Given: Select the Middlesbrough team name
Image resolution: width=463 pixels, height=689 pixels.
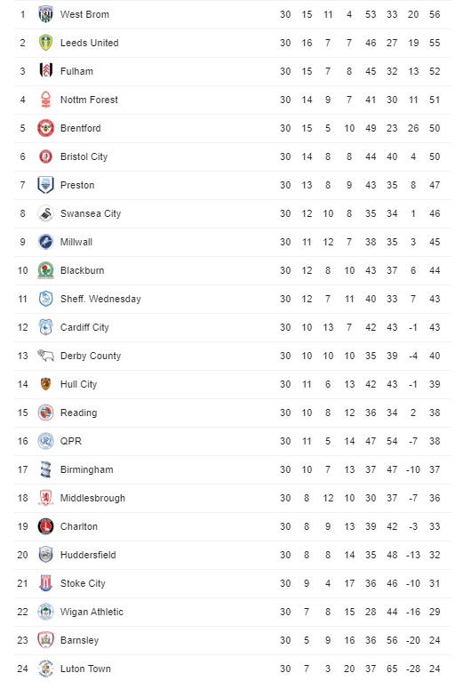Looking at the screenshot, I should pos(92,498).
